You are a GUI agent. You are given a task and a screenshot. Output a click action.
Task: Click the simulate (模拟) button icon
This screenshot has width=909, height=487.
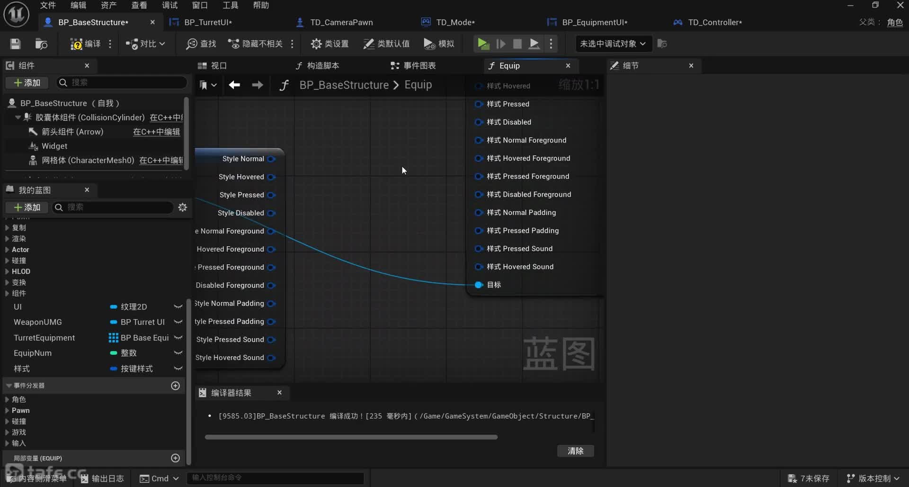coord(439,44)
